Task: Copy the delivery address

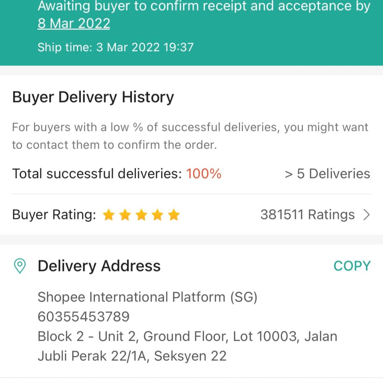Action: click(352, 266)
